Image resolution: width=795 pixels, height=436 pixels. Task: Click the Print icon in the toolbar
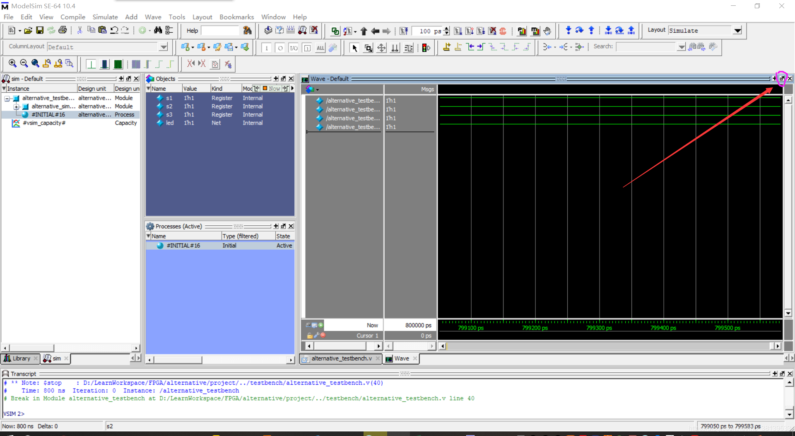pos(63,30)
